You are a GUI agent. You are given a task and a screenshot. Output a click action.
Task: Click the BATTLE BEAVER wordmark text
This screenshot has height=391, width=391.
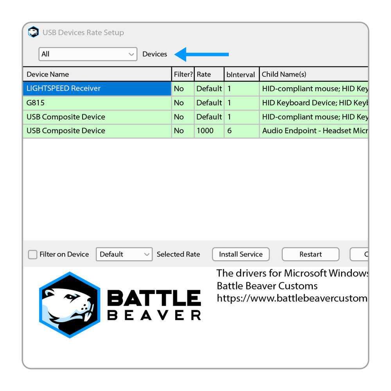tap(154, 305)
